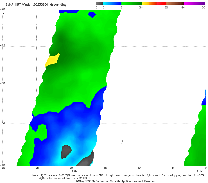Click the "-35" latitude label on left axis
208x183 pixels.
3,123
